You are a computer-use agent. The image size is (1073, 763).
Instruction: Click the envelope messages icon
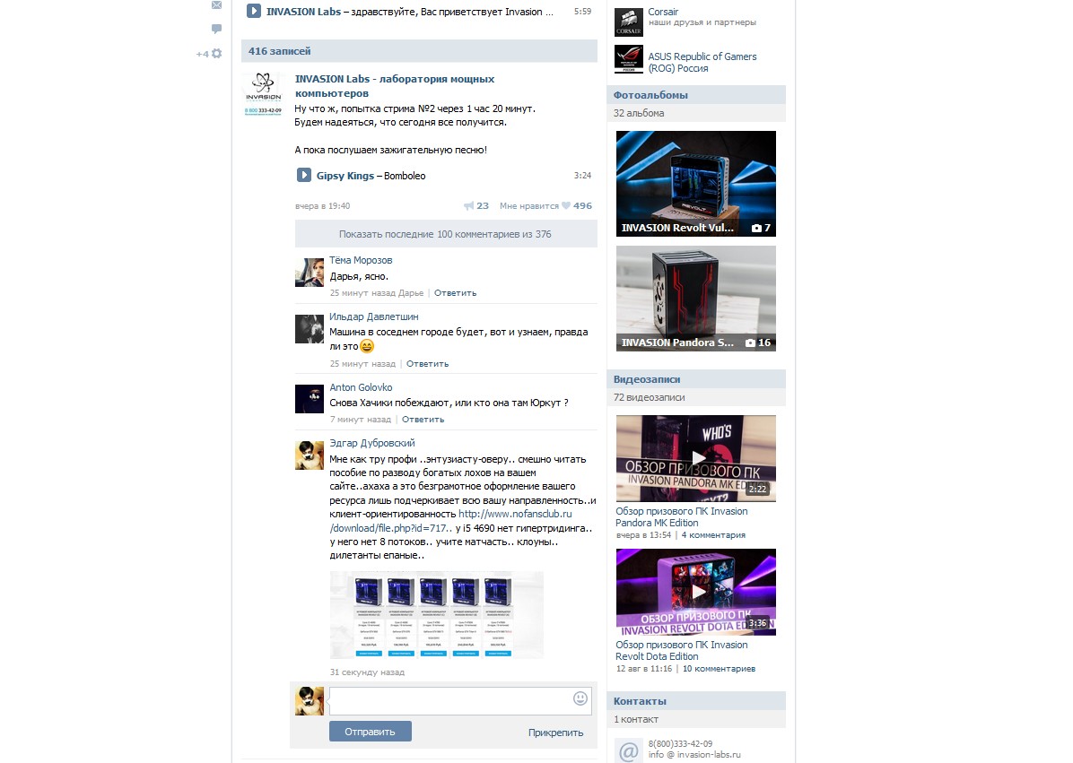click(216, 5)
